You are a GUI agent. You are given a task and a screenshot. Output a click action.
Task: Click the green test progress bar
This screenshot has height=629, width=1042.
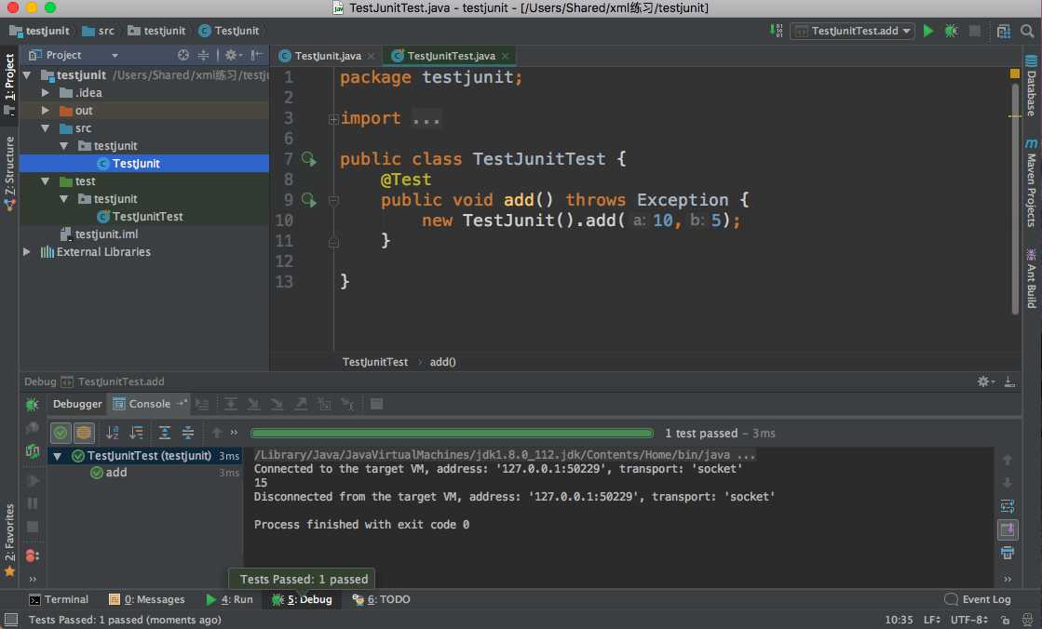452,433
